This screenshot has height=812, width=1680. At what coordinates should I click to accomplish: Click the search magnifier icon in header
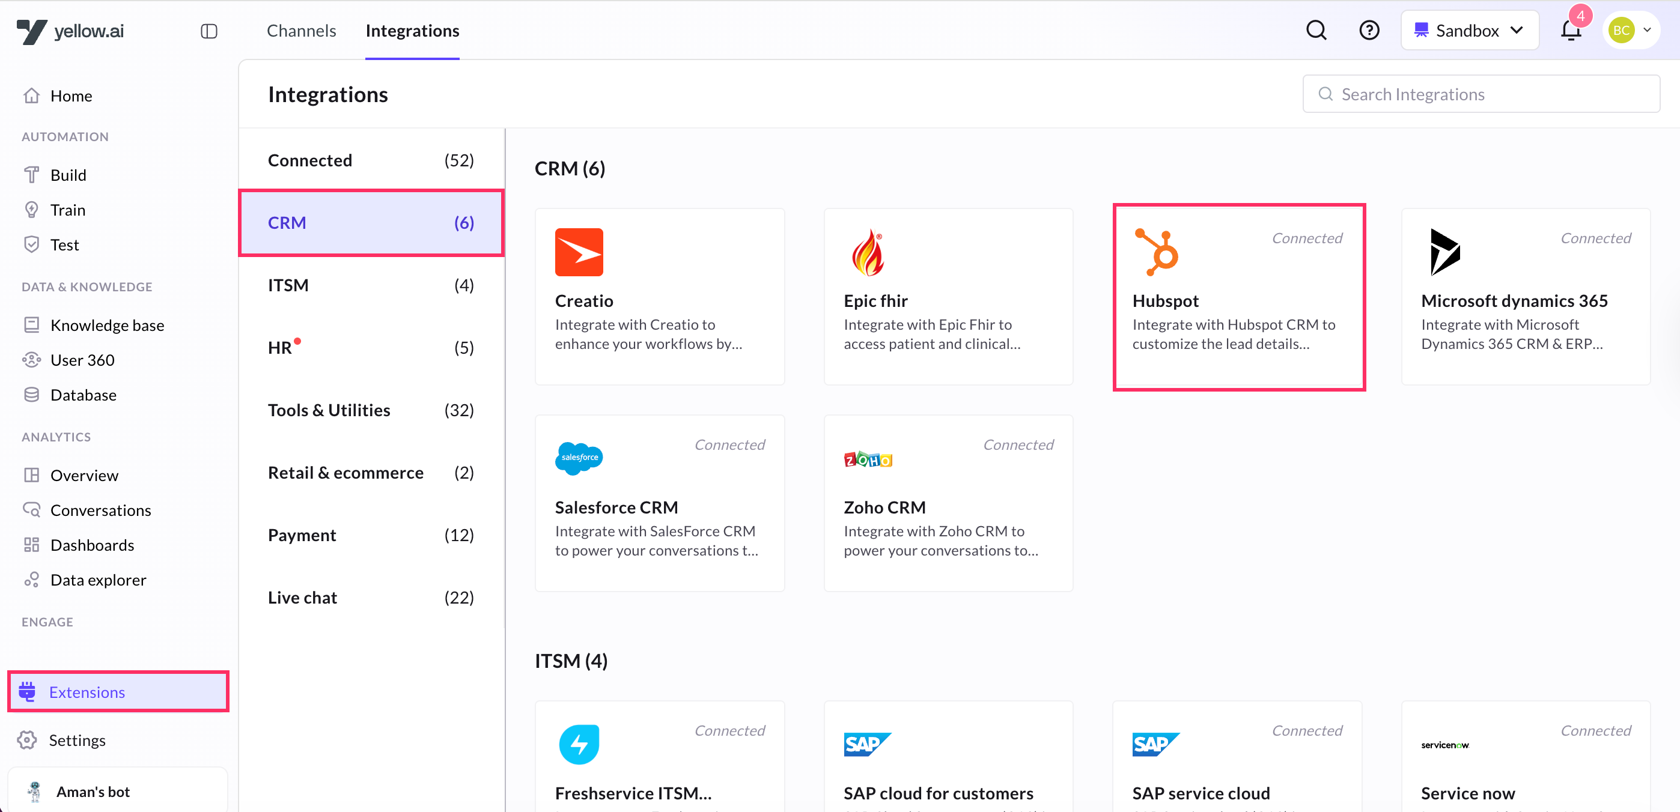tap(1316, 30)
